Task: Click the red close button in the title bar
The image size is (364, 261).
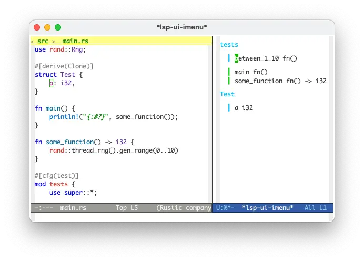Action: click(x=37, y=27)
